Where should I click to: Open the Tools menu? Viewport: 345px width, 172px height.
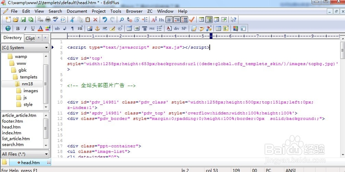116,11
